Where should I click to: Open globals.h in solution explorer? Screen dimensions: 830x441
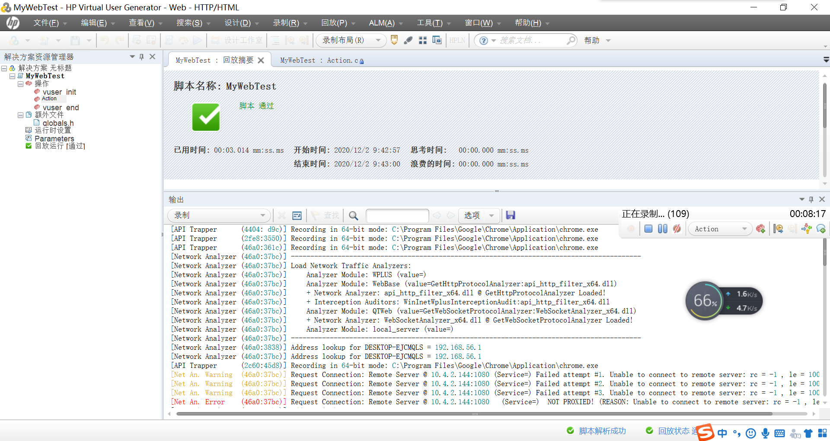[58, 123]
